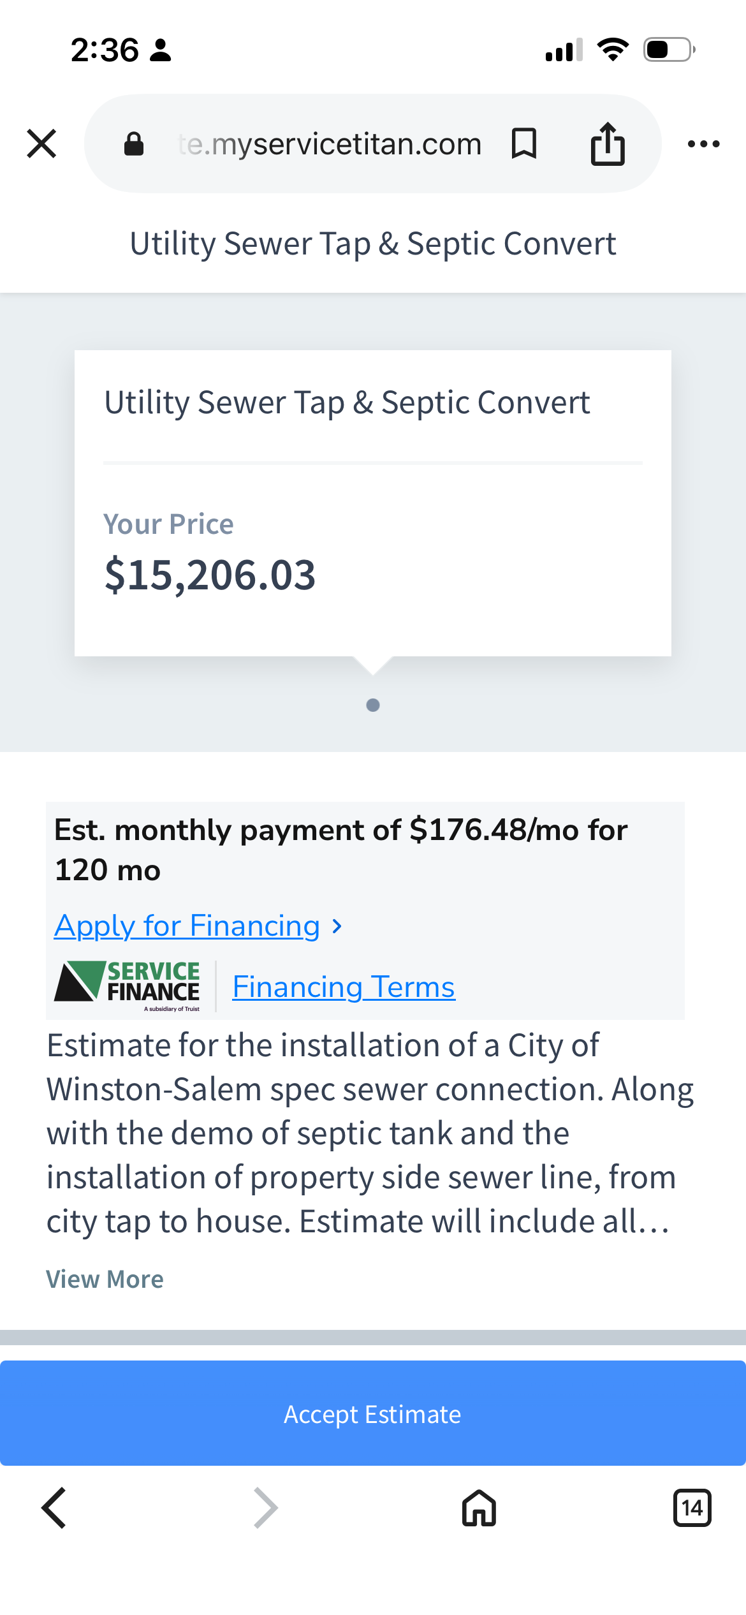Tap the chevron beside Apply for Financing
746x1615 pixels.
pos(337,926)
